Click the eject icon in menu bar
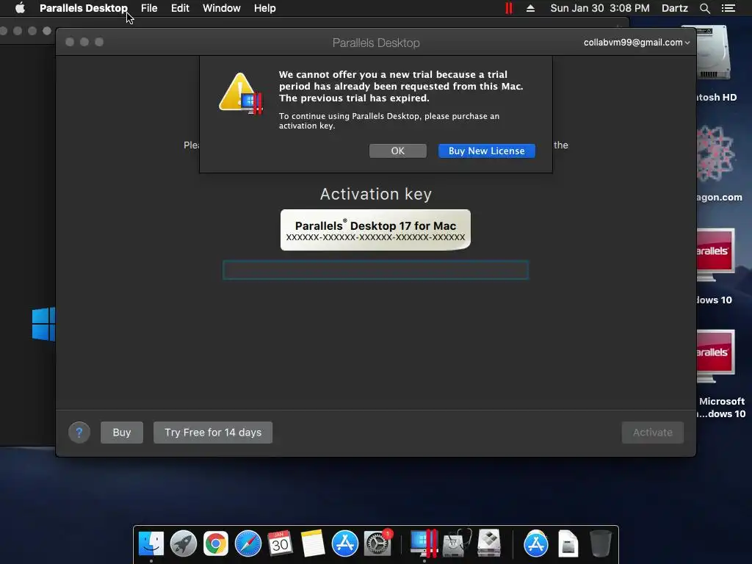The image size is (752, 564). pyautogui.click(x=530, y=8)
